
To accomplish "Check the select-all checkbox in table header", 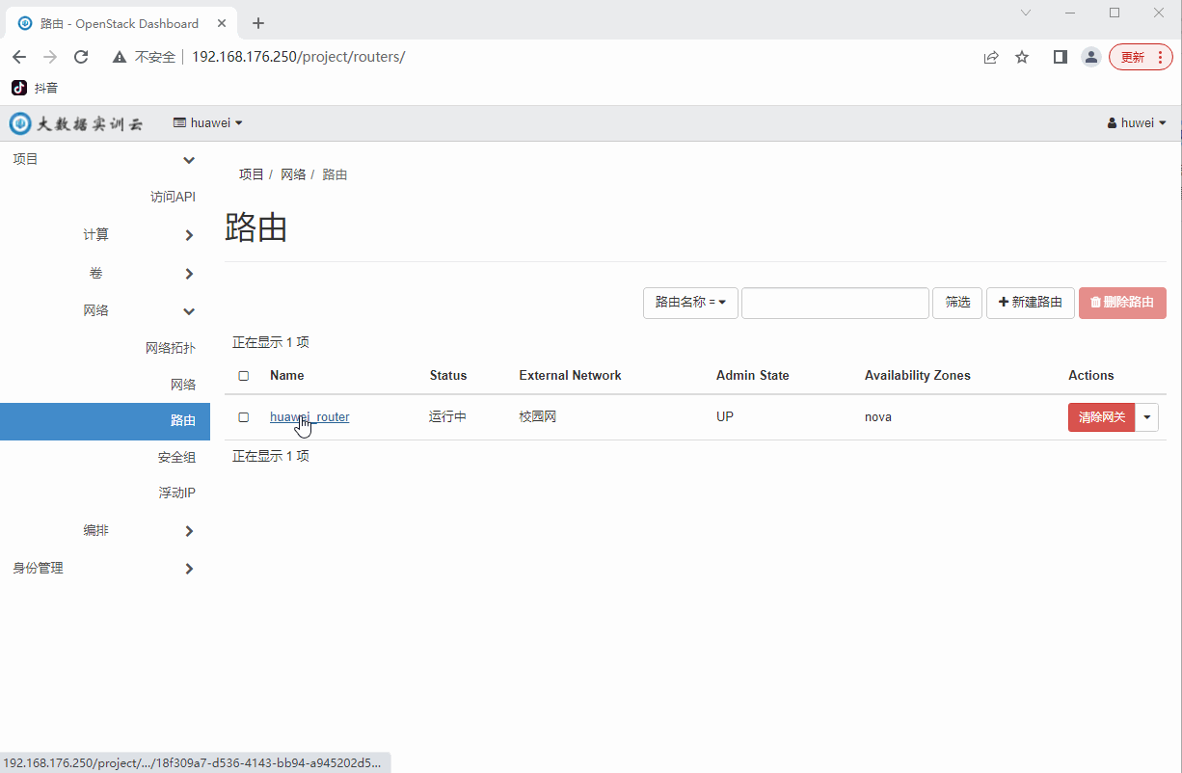I will (x=243, y=375).
